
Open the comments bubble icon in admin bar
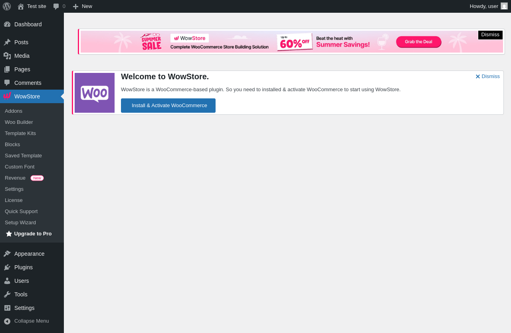(x=56, y=6)
